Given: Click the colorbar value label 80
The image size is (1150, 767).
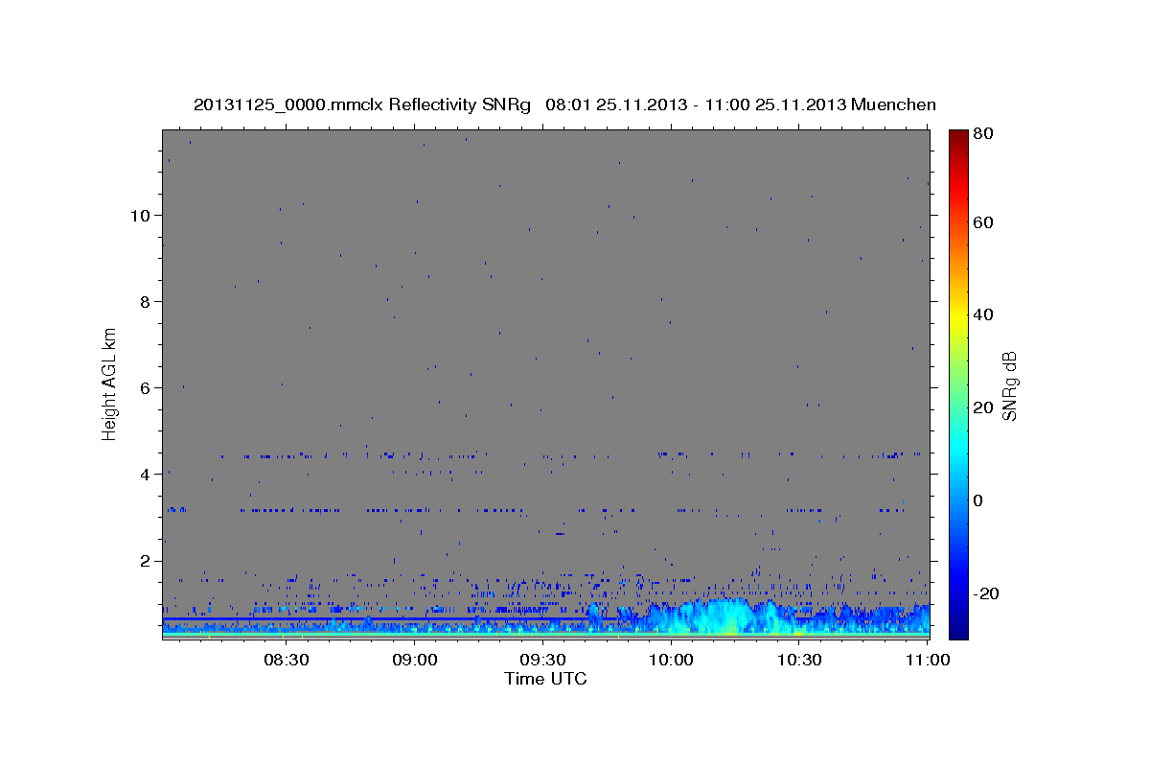Looking at the screenshot, I should [985, 133].
